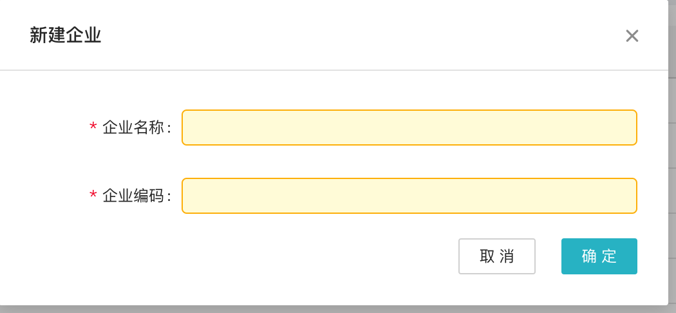Submit the form with the teal button
This screenshot has height=313, width=676.
(599, 256)
